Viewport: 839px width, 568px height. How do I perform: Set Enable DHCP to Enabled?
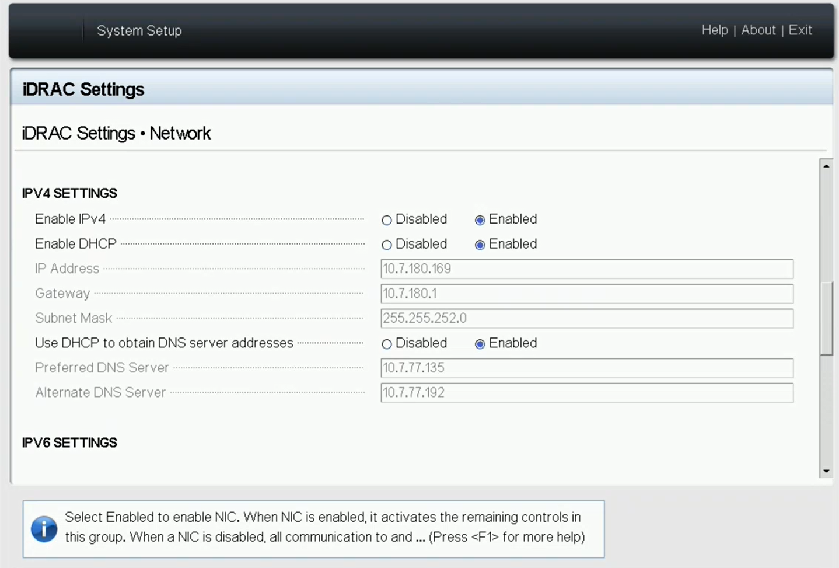[x=480, y=245]
